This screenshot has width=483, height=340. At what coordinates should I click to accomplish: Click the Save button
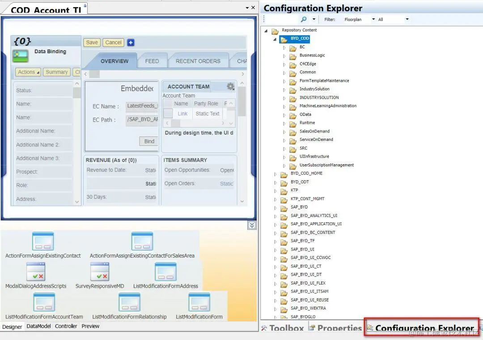click(x=92, y=42)
